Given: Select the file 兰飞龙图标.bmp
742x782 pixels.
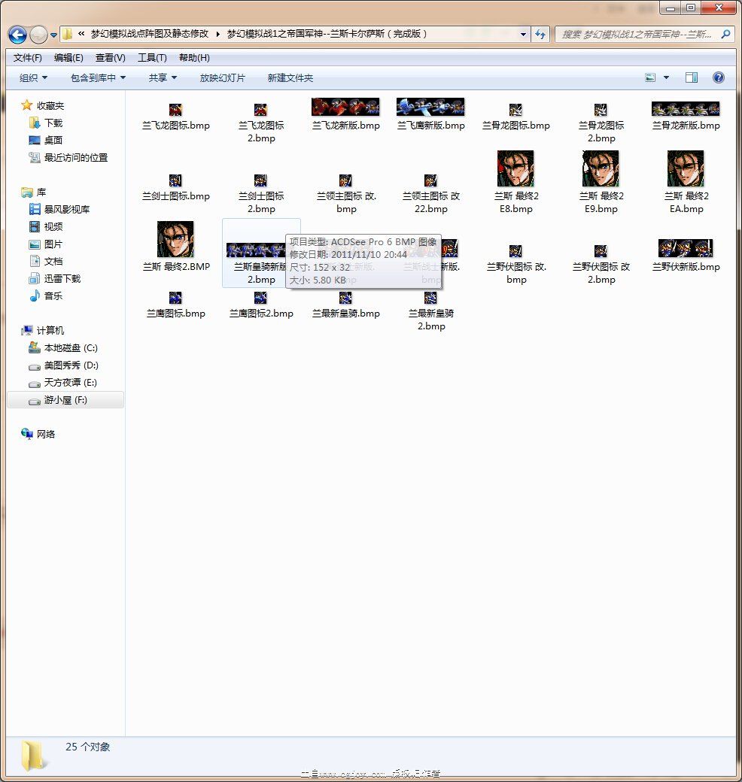Looking at the screenshot, I should pyautogui.click(x=175, y=117).
